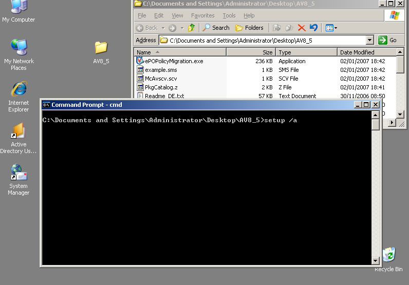Click the Forward arrow in Explorer toolbar
The height and width of the screenshot is (285, 409).
pyautogui.click(x=172, y=28)
